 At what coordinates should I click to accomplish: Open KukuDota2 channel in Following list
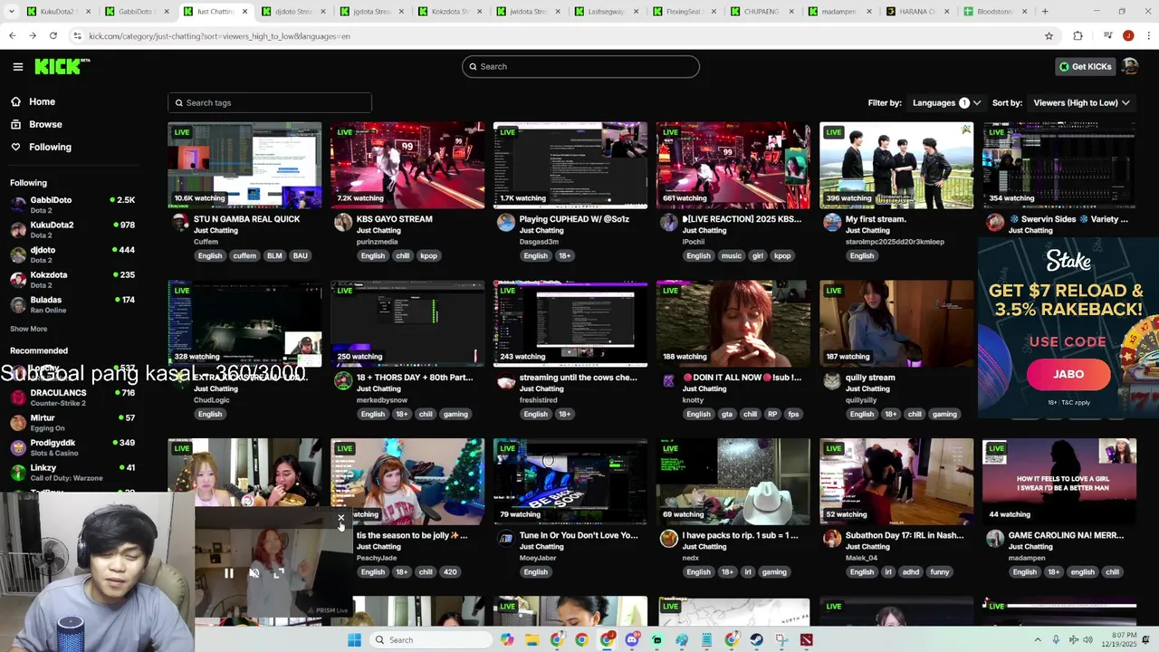pyautogui.click(x=72, y=229)
